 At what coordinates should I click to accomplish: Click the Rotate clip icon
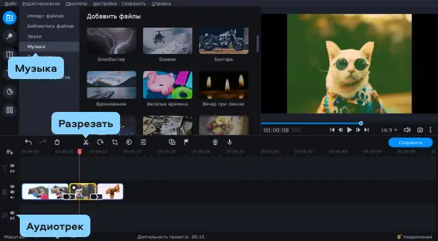100,142
